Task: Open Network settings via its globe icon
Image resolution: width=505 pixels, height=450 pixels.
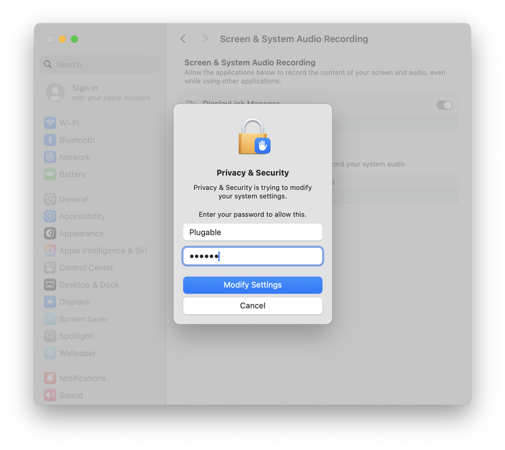Action: pos(49,157)
